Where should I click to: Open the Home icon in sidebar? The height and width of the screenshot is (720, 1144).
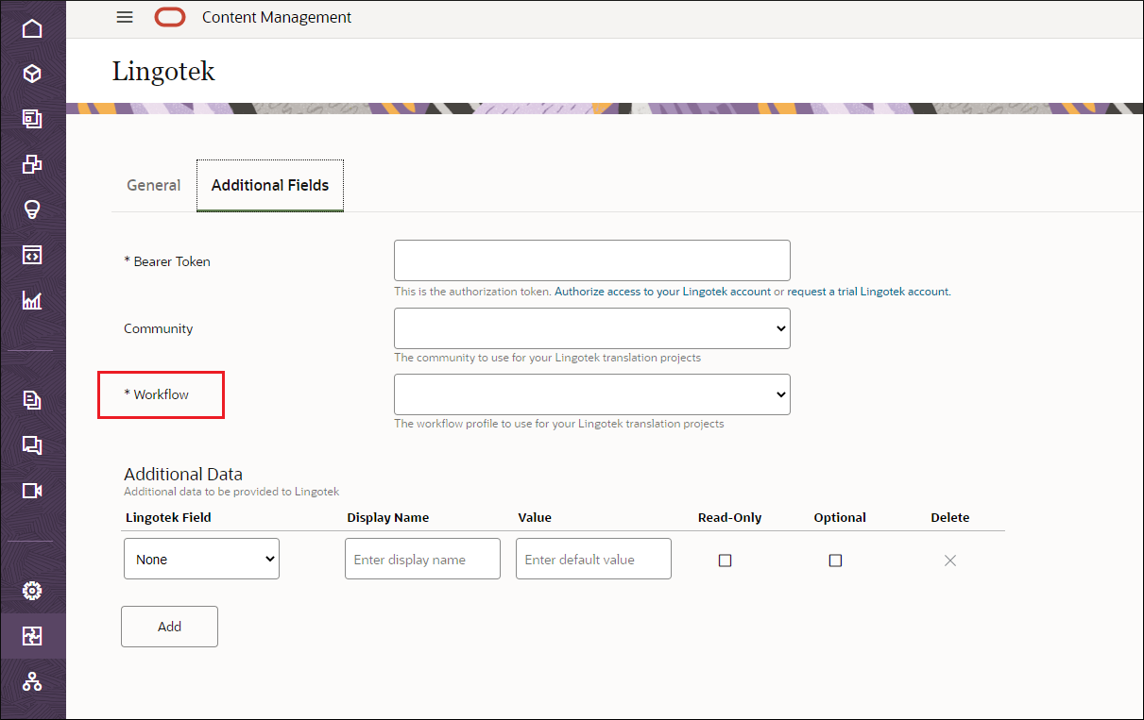coord(32,28)
